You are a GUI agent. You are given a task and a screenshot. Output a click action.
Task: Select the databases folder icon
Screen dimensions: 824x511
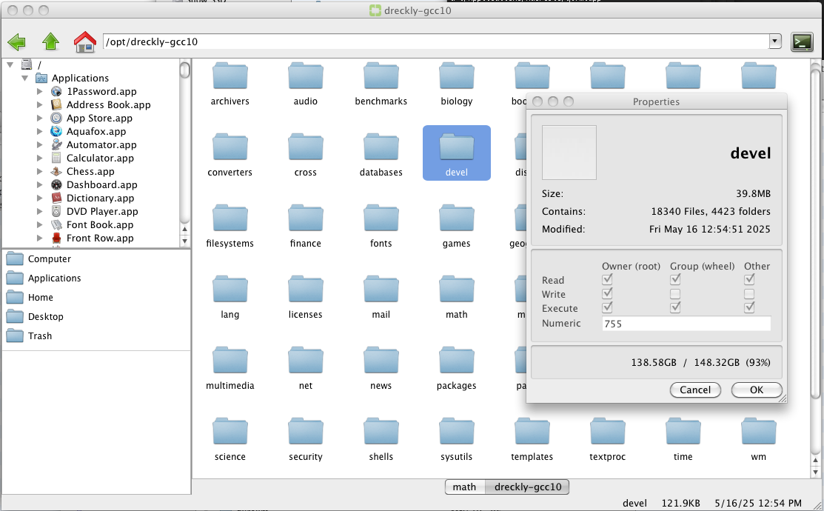point(381,147)
